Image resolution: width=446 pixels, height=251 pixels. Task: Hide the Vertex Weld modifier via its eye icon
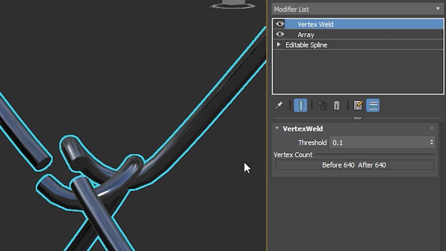point(280,24)
